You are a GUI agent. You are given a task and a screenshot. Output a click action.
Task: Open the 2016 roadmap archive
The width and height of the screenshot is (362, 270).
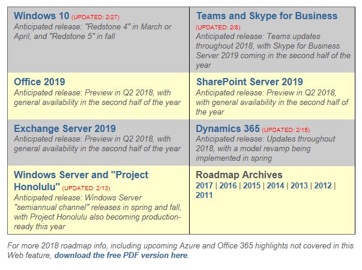click(228, 185)
